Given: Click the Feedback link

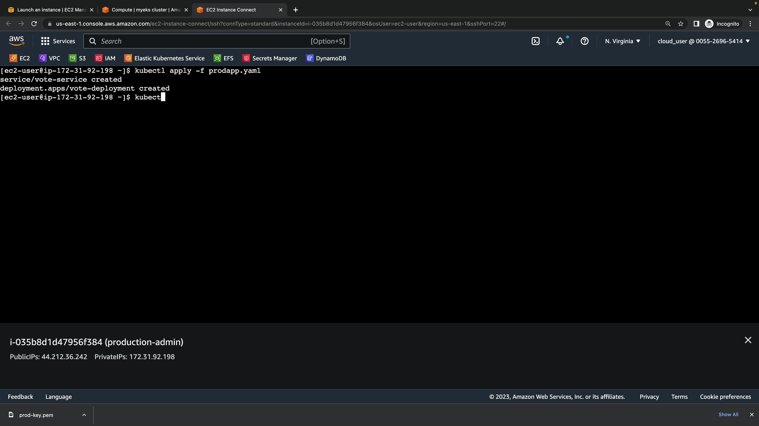Looking at the screenshot, I should pyautogui.click(x=21, y=397).
